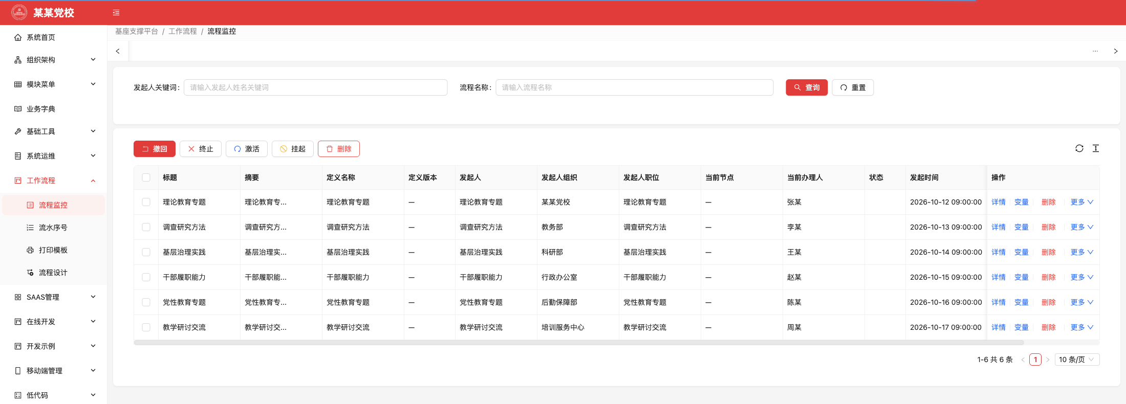Click 删除 for the 赵某 row

(x=1049, y=277)
